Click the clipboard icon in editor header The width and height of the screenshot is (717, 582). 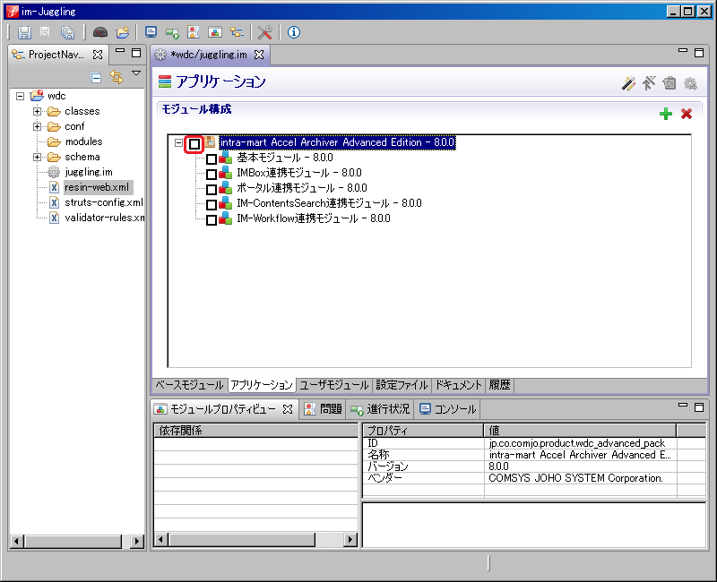pos(669,83)
